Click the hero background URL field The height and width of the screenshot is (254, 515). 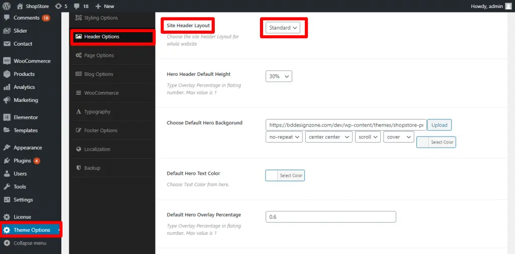coord(346,125)
